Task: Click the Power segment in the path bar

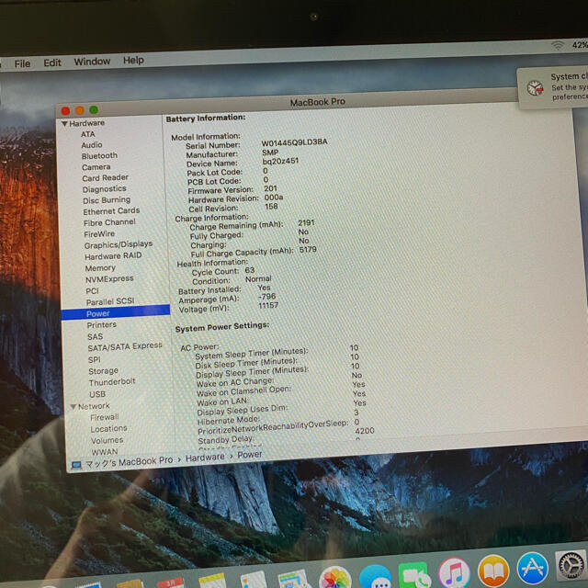Action: pyautogui.click(x=250, y=455)
